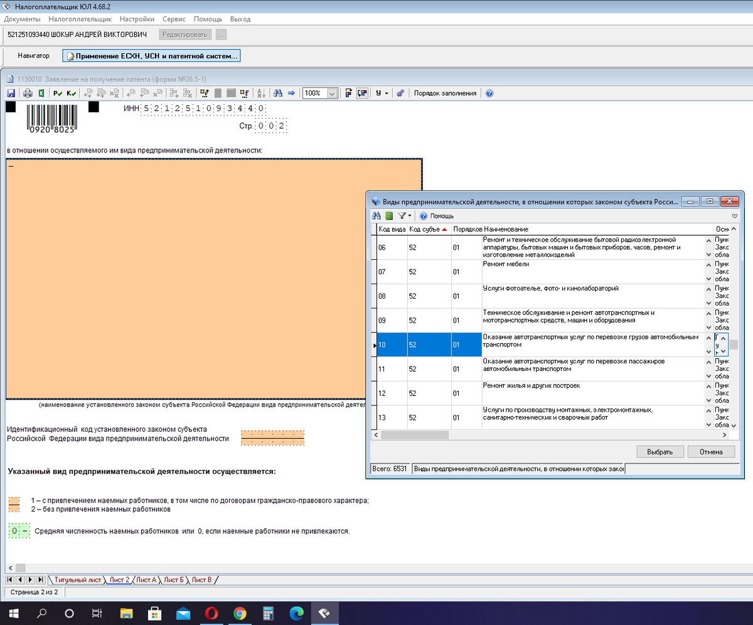This screenshot has height=625, width=753.
Task: Open the Документы menu
Action: [22, 19]
